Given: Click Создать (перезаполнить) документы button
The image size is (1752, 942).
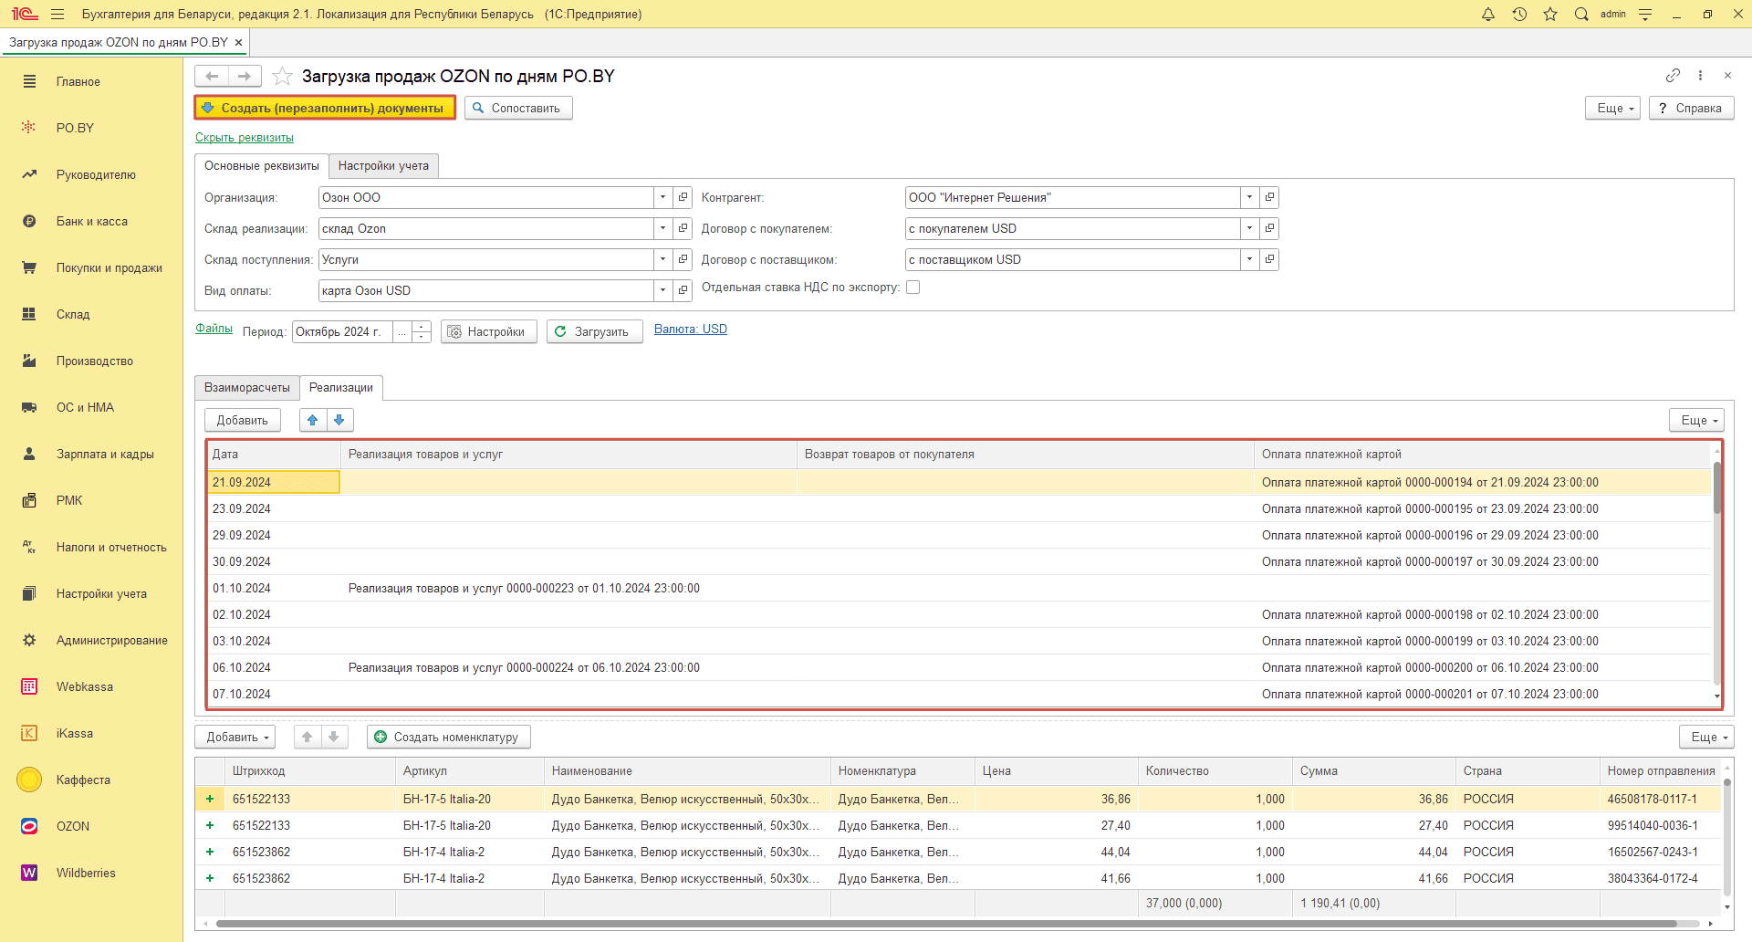Looking at the screenshot, I should tap(325, 108).
